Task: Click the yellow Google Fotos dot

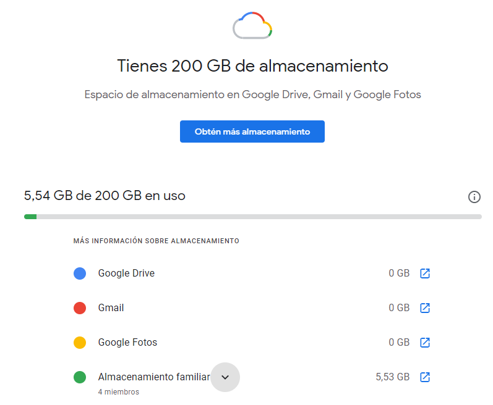Action: tap(80, 343)
